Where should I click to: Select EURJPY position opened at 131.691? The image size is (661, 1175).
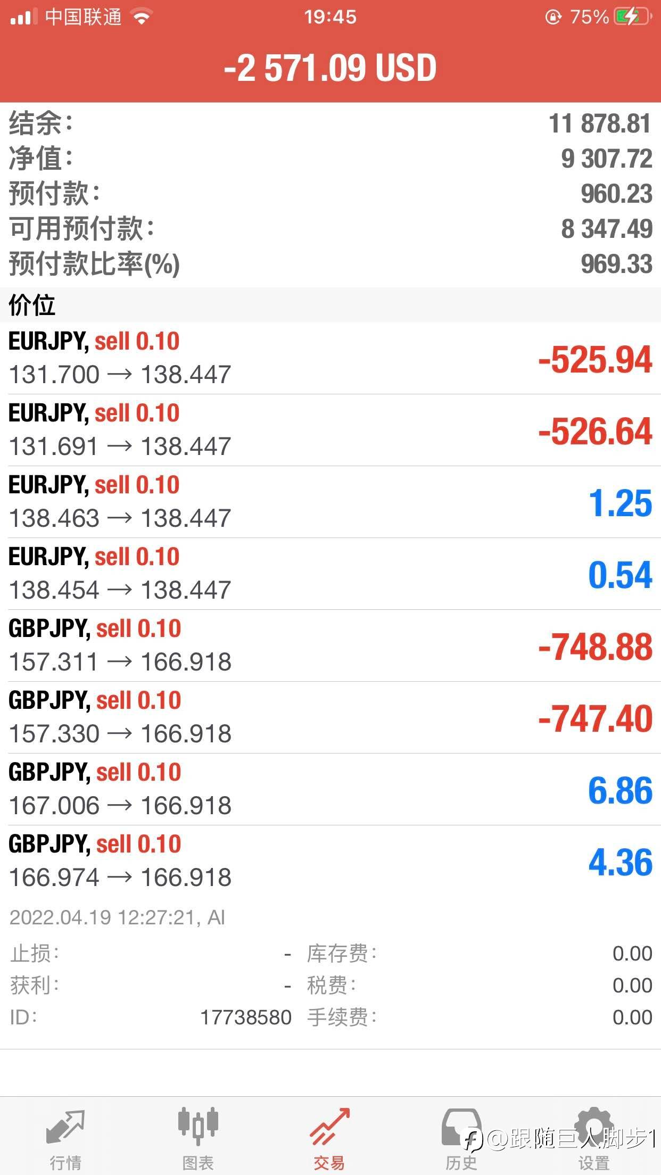point(330,430)
